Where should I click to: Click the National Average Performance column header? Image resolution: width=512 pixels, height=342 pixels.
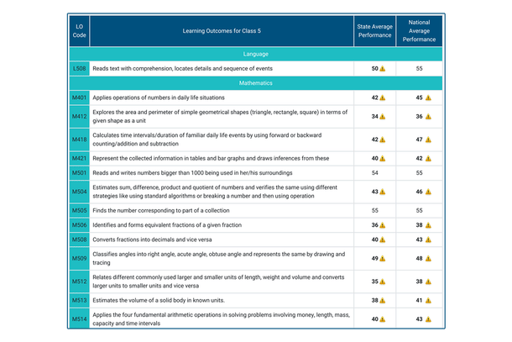[x=419, y=31]
